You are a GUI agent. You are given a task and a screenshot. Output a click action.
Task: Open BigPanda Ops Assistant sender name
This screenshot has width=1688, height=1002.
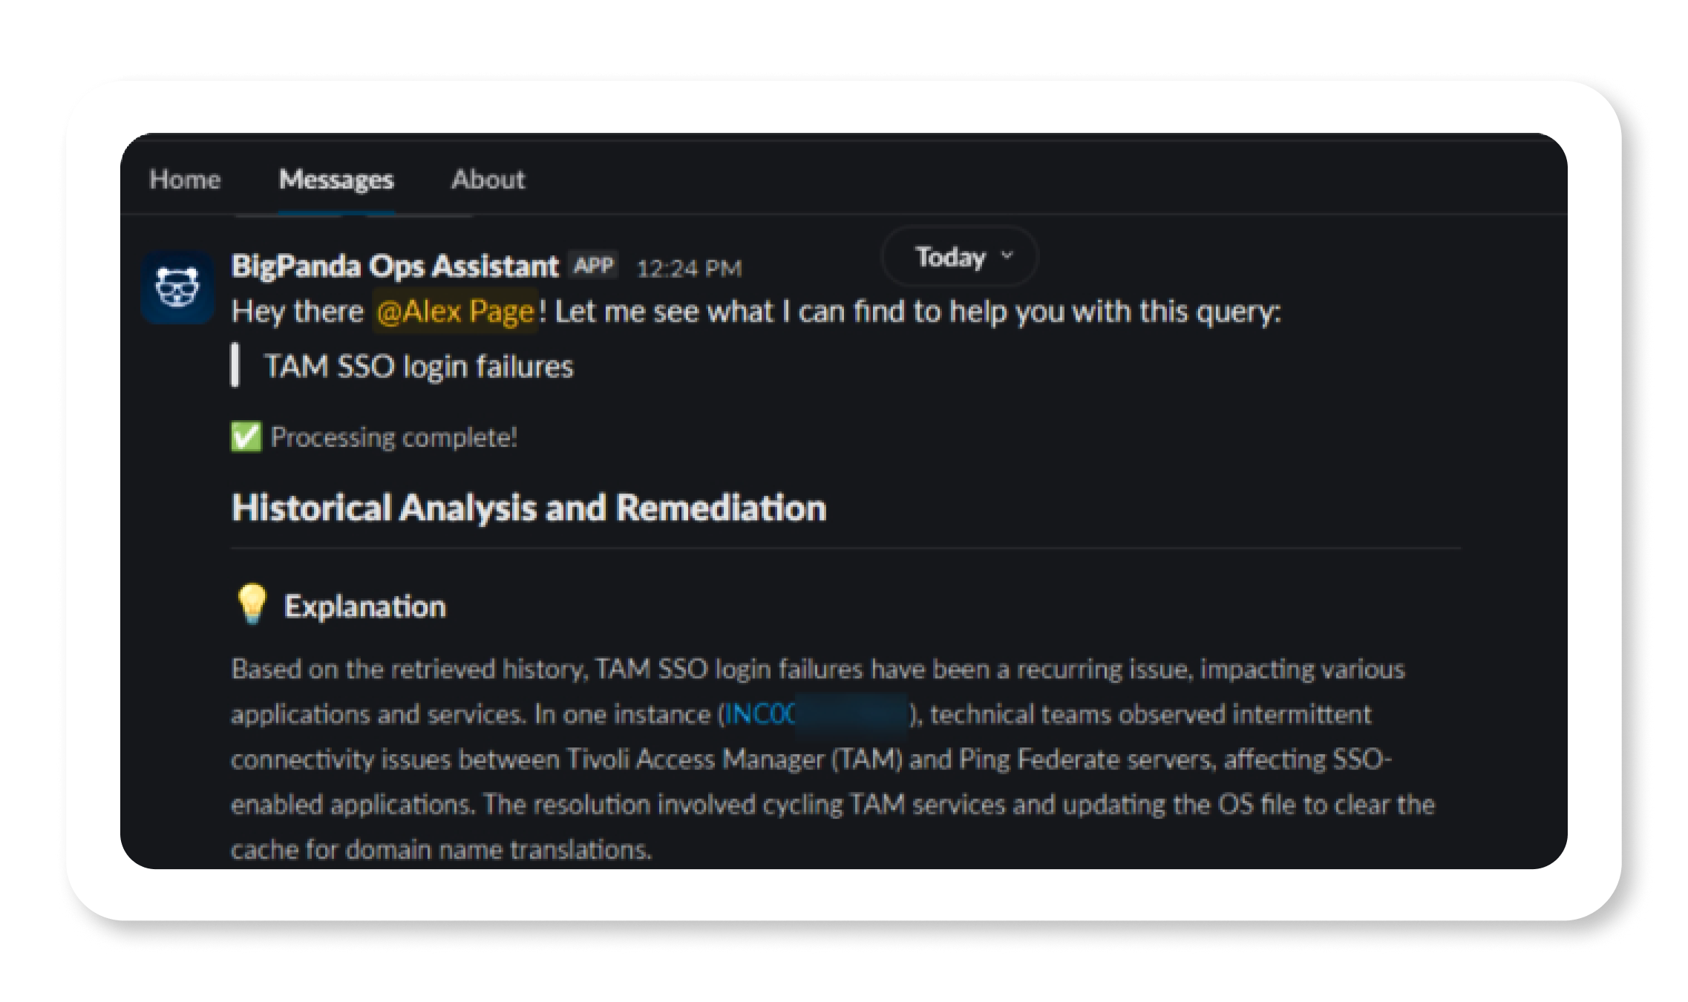point(395,266)
